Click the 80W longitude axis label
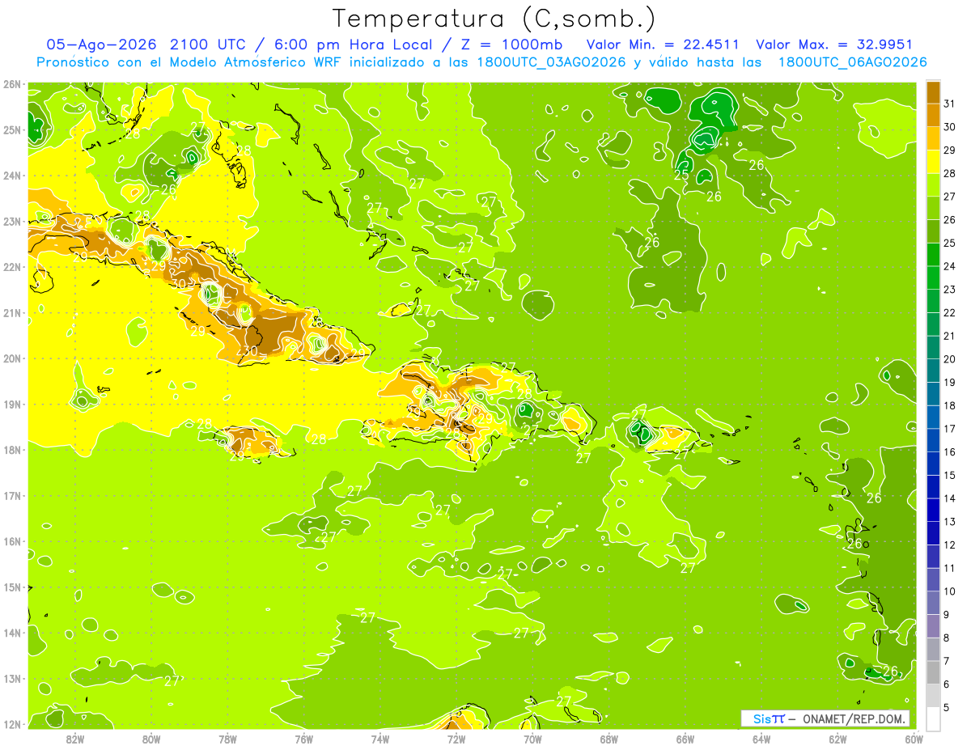 pyautogui.click(x=151, y=739)
